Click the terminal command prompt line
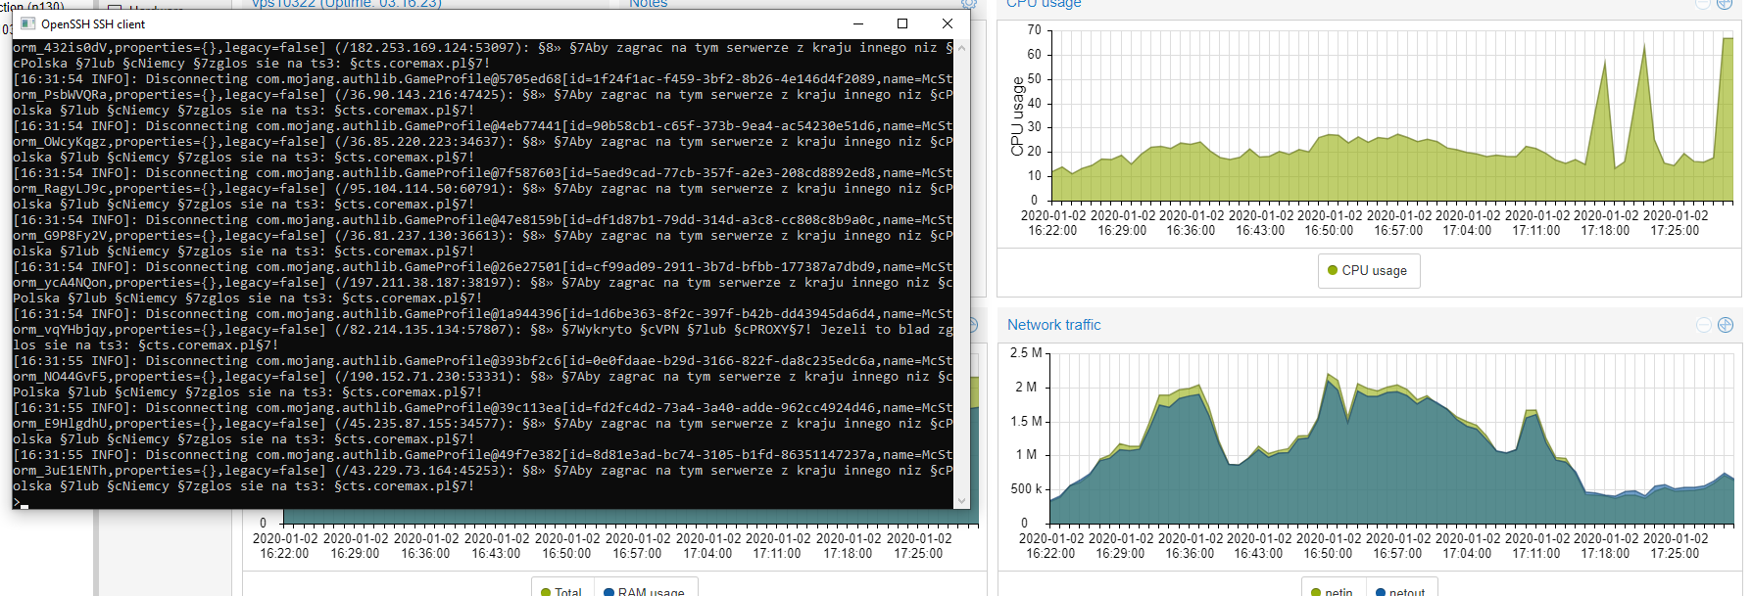 [x=20, y=503]
